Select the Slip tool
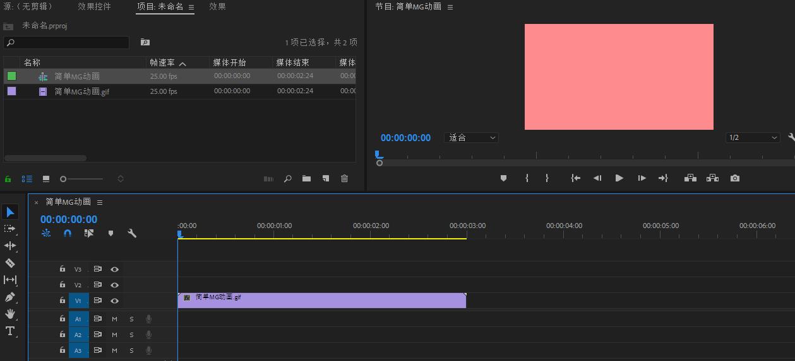This screenshot has width=795, height=361. pyautogui.click(x=10, y=280)
